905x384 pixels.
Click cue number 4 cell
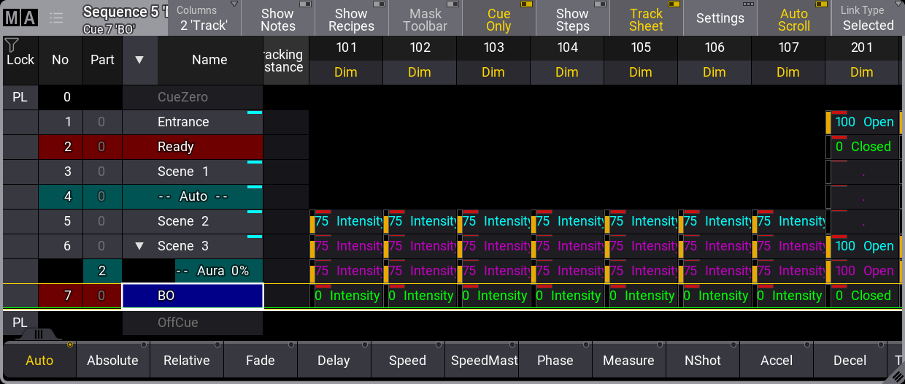[x=60, y=196]
